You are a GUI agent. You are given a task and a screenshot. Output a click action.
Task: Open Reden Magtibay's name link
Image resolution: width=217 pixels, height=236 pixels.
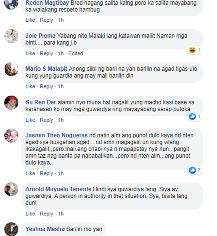coord(47,3)
